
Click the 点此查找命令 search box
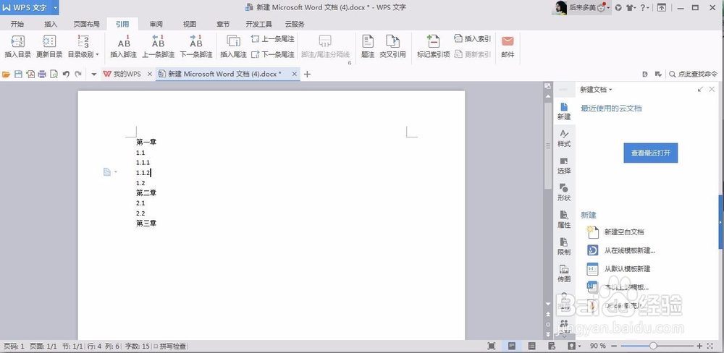(x=694, y=74)
